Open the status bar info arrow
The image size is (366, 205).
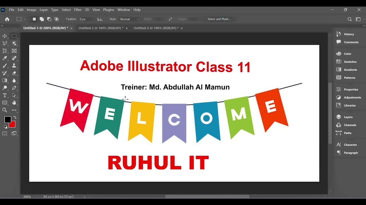(x=84, y=197)
